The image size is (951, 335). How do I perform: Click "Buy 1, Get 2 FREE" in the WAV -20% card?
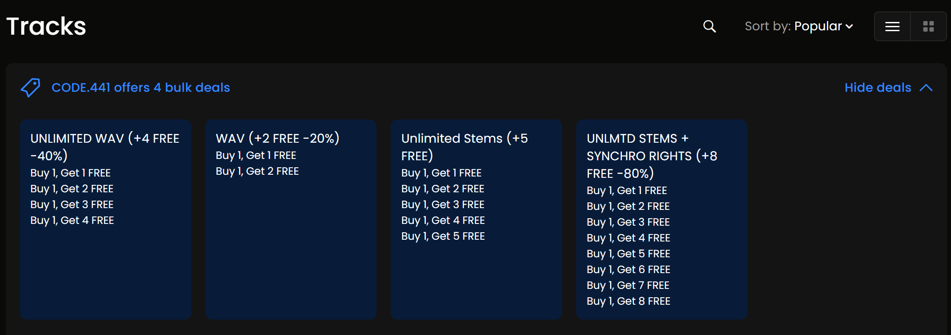point(257,171)
